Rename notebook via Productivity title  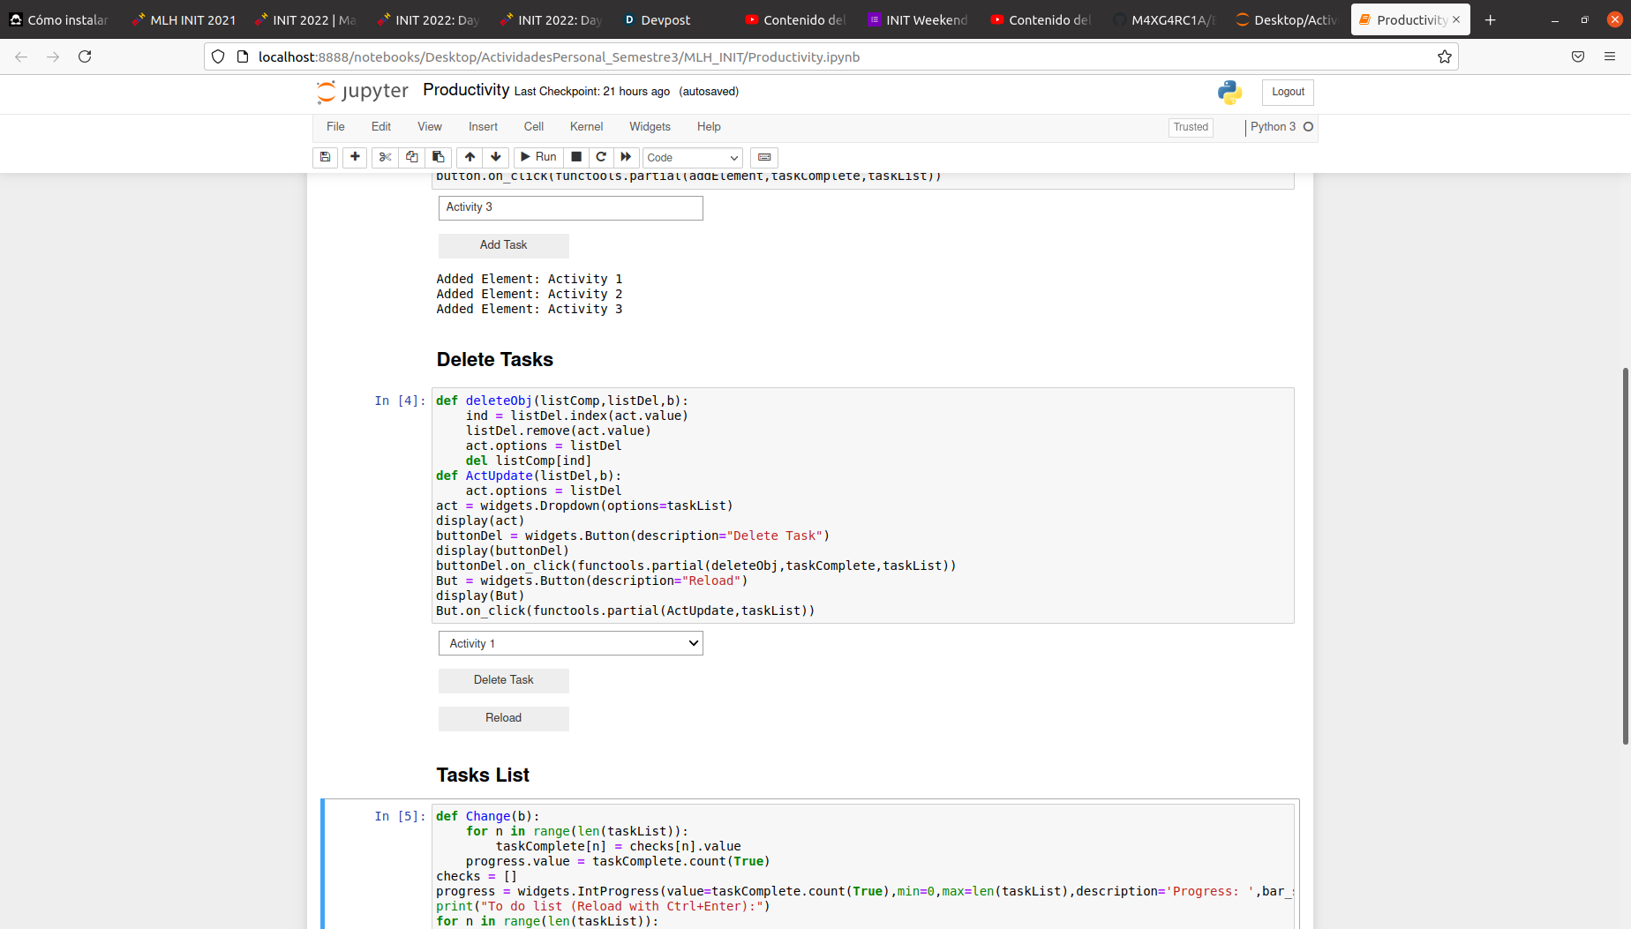(x=466, y=90)
